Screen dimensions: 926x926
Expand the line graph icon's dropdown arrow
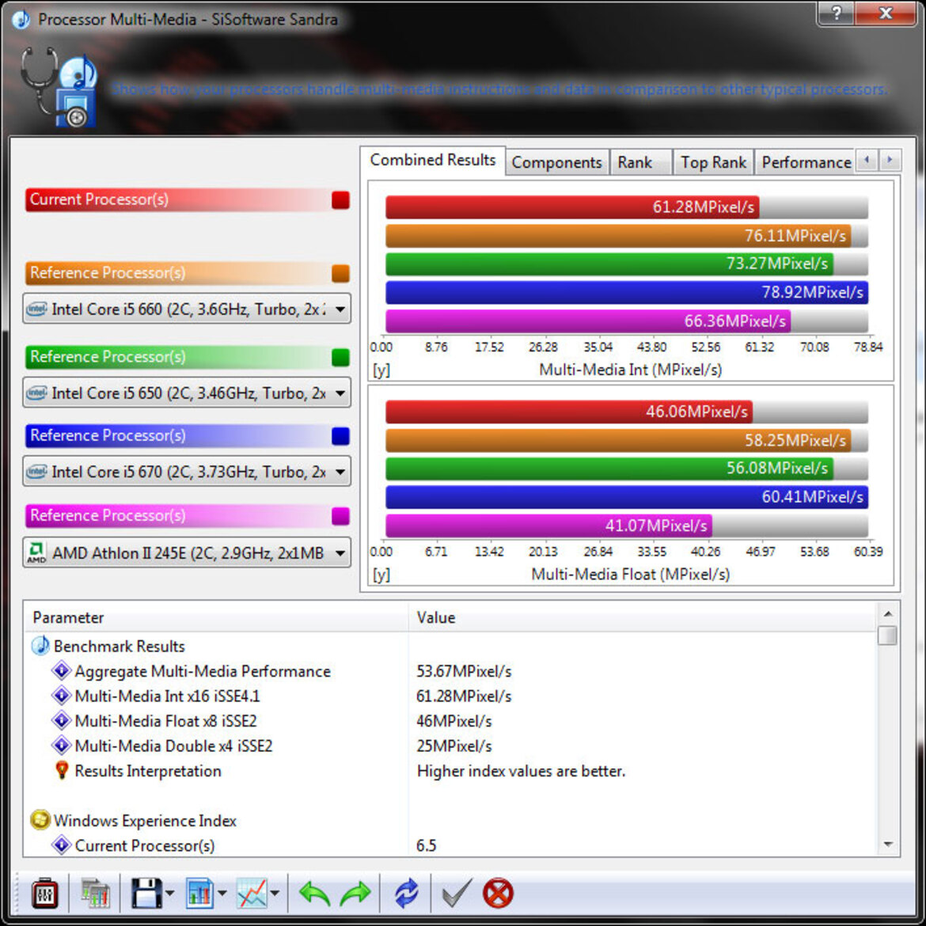(275, 893)
